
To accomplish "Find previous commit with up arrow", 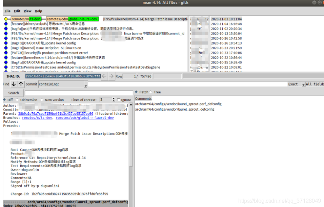I will (x=21, y=84).
